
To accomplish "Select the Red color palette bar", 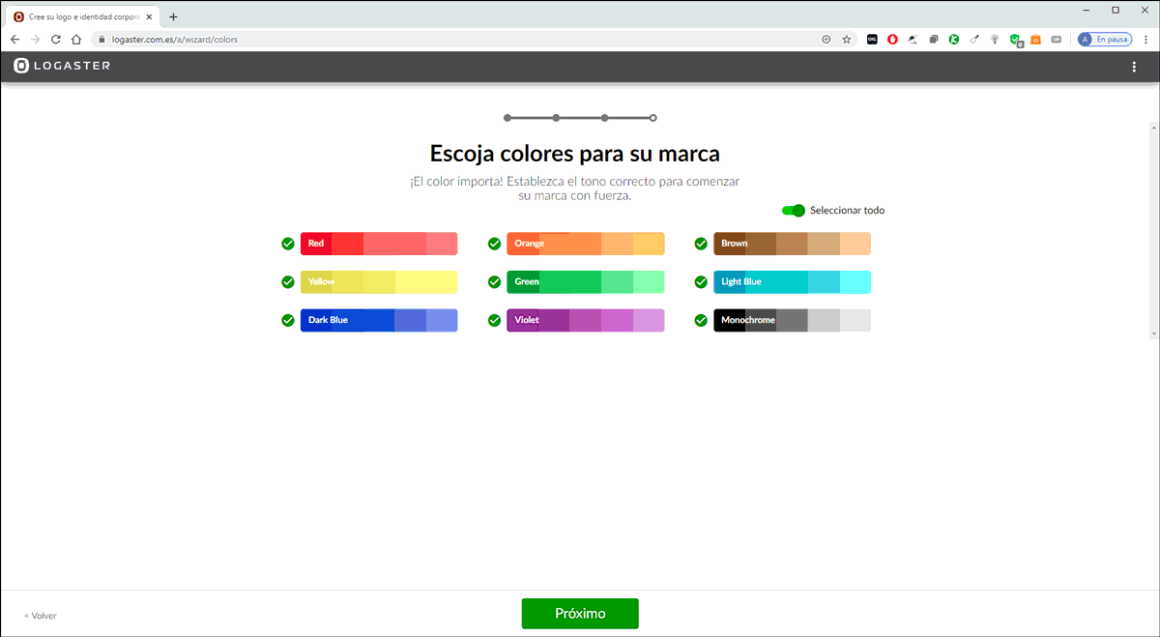I will [379, 244].
